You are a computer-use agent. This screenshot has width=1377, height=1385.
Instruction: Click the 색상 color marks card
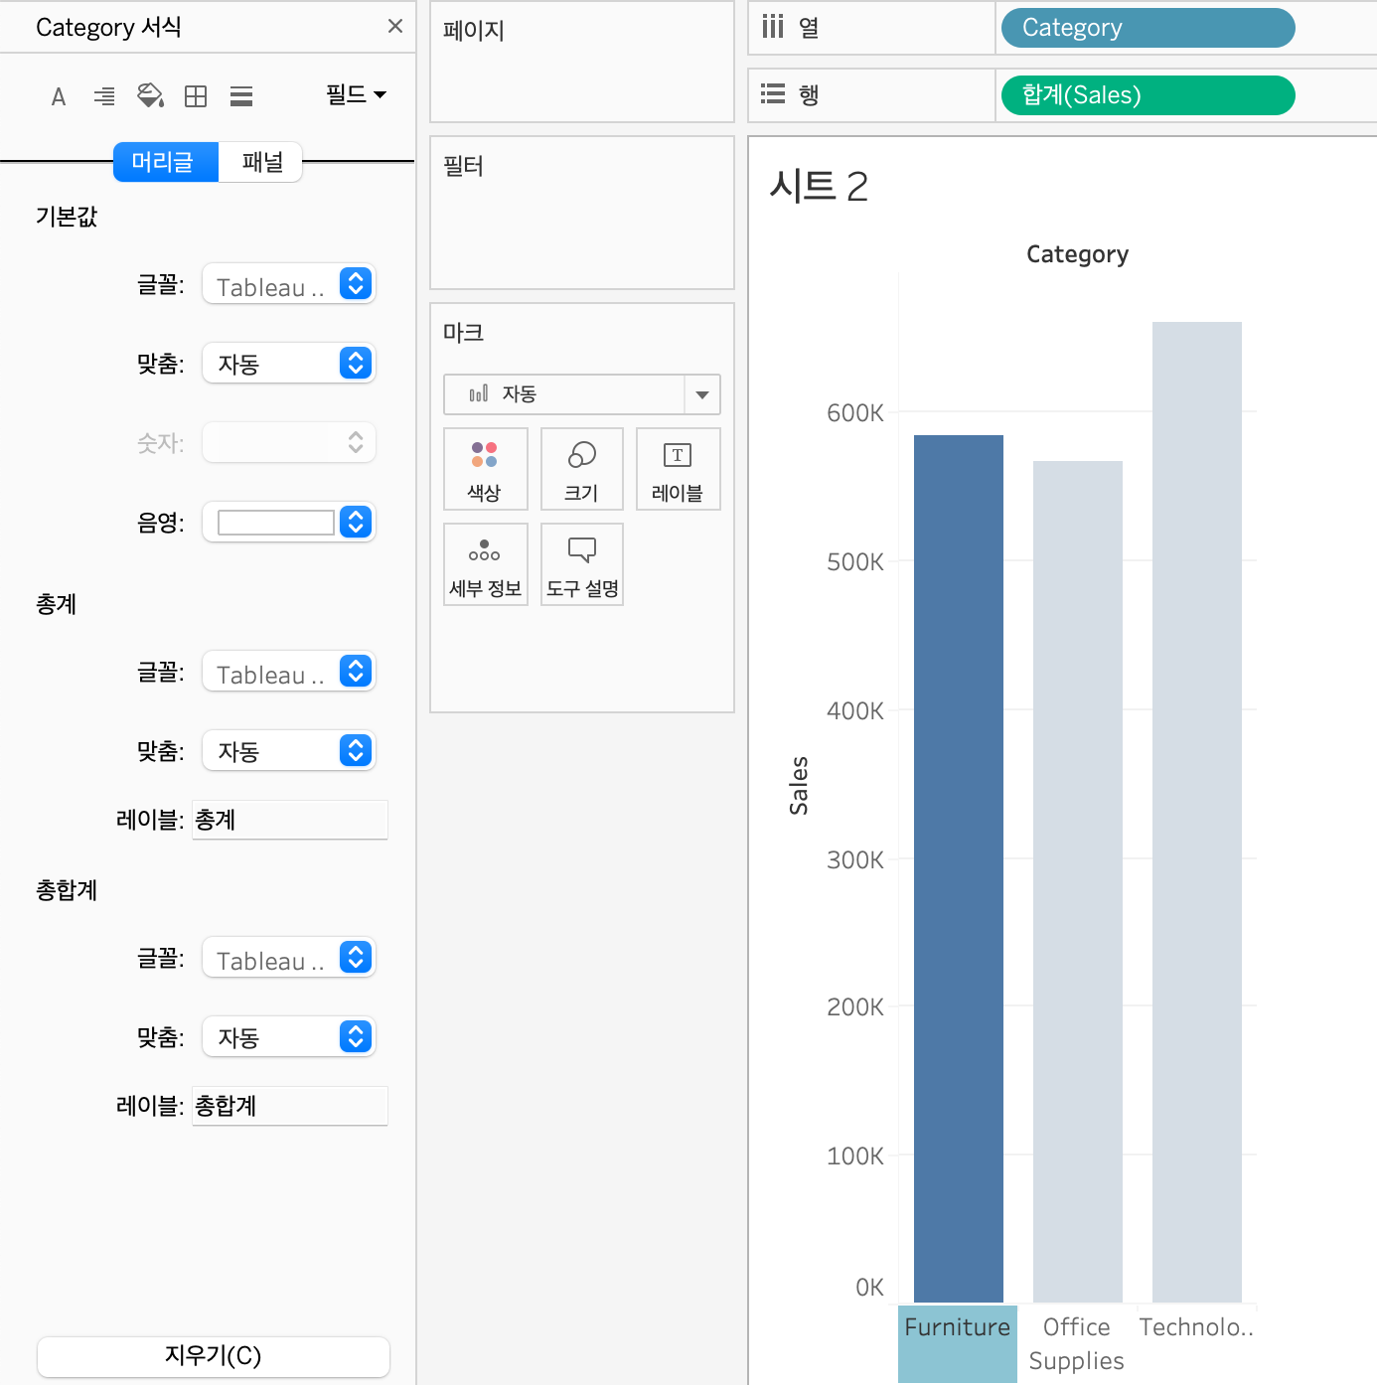tap(485, 469)
